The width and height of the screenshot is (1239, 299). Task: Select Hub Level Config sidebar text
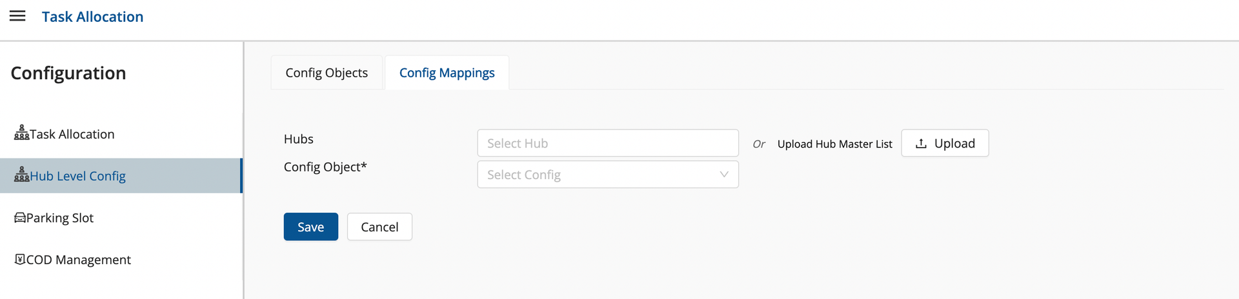77,176
